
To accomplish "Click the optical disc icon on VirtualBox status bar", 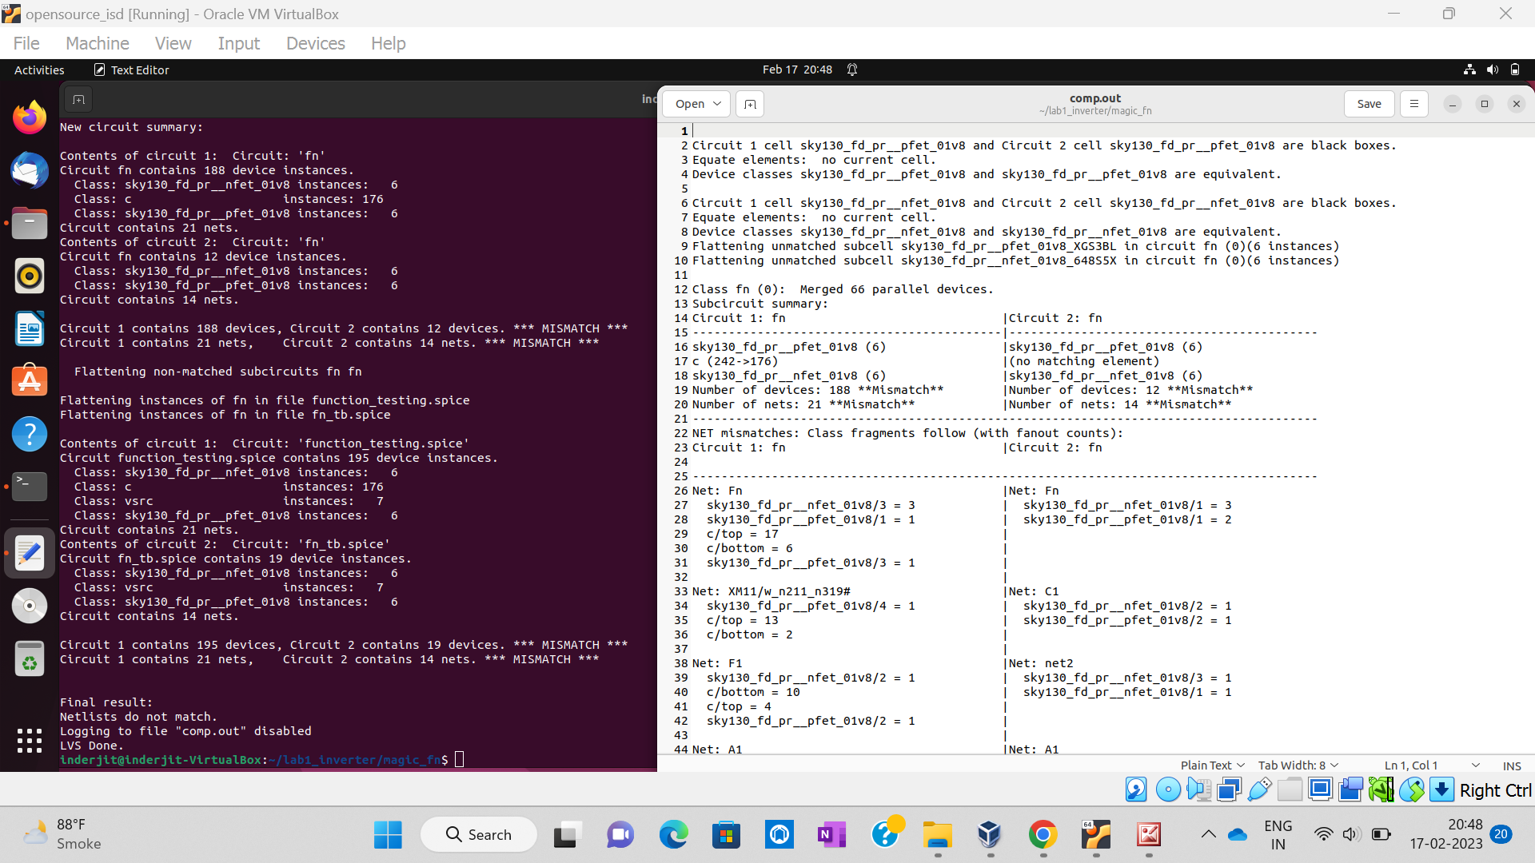I will tap(1168, 789).
